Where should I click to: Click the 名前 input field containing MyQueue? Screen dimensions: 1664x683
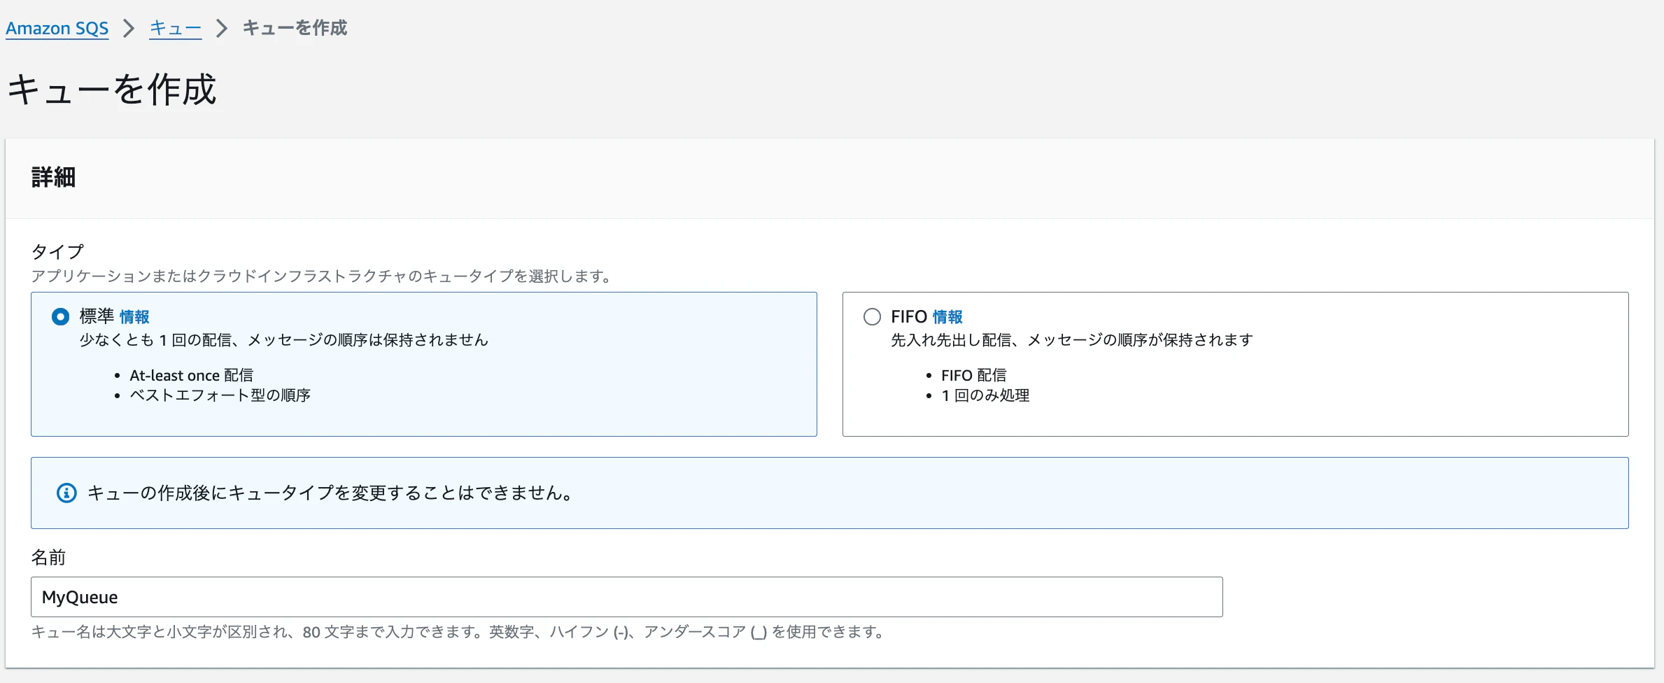(x=626, y=597)
